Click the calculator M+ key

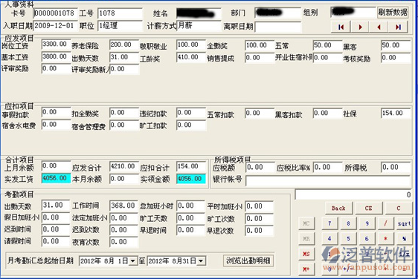(x=306, y=269)
